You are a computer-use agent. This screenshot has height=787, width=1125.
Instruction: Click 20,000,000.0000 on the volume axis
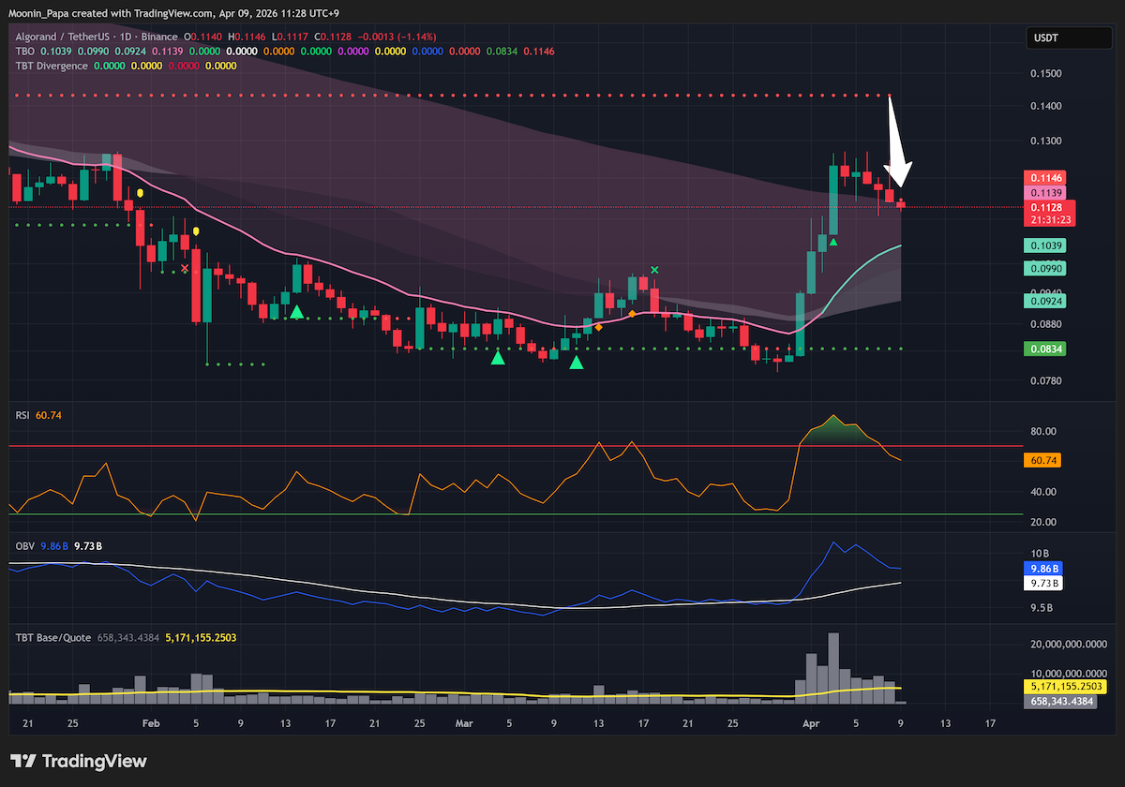coord(1070,645)
